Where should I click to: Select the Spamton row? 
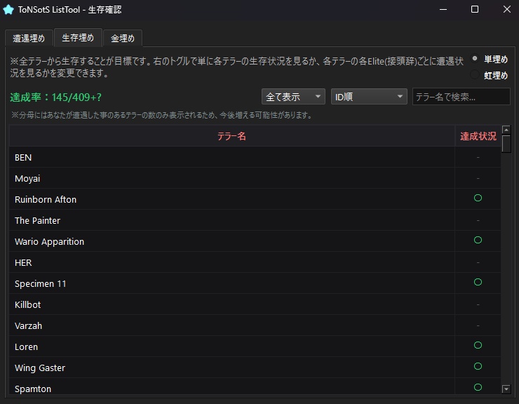pos(255,386)
